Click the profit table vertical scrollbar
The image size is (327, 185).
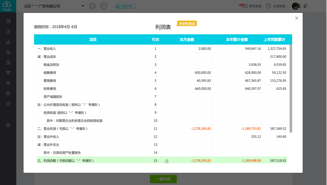[291, 89]
